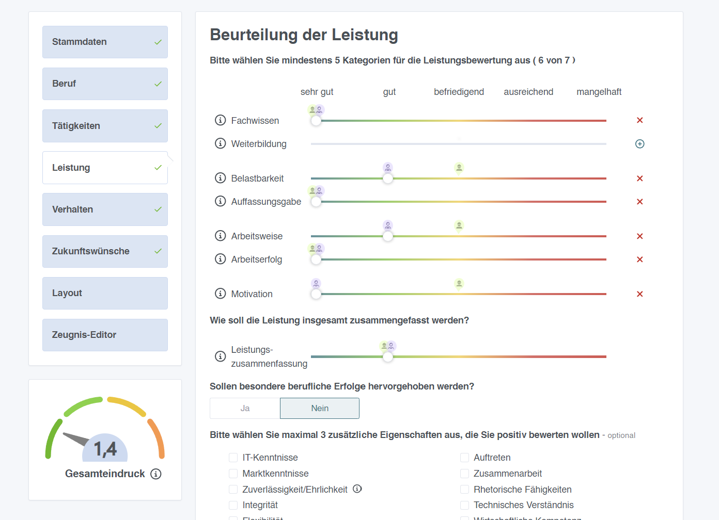Show info for Auffassungsgabe
The height and width of the screenshot is (520, 719).
click(220, 201)
